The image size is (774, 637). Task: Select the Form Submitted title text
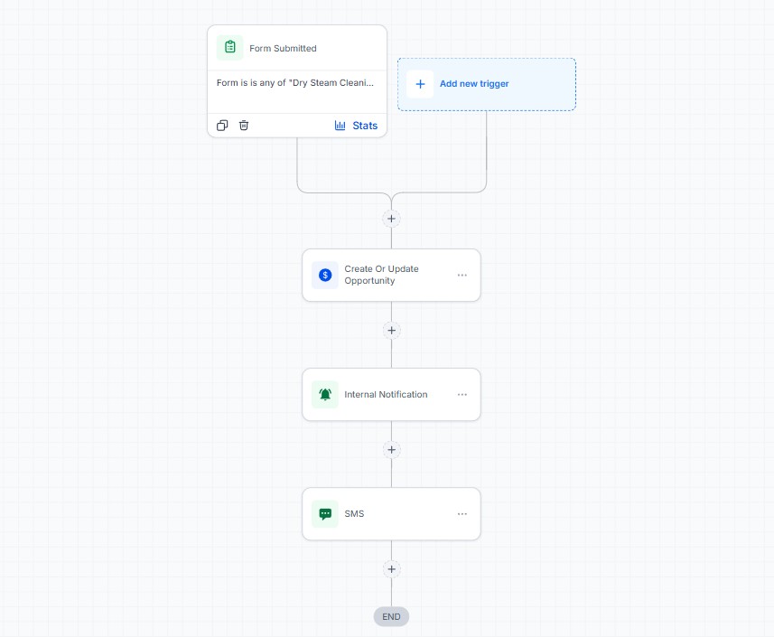(283, 49)
